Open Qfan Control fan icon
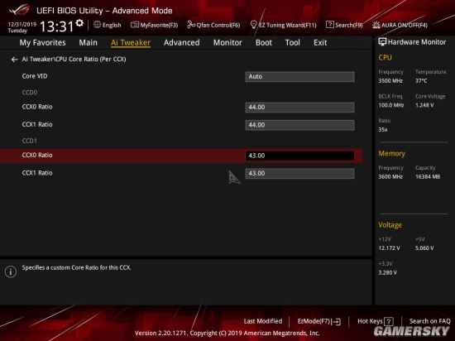This screenshot has width=455, height=341. 191,25
